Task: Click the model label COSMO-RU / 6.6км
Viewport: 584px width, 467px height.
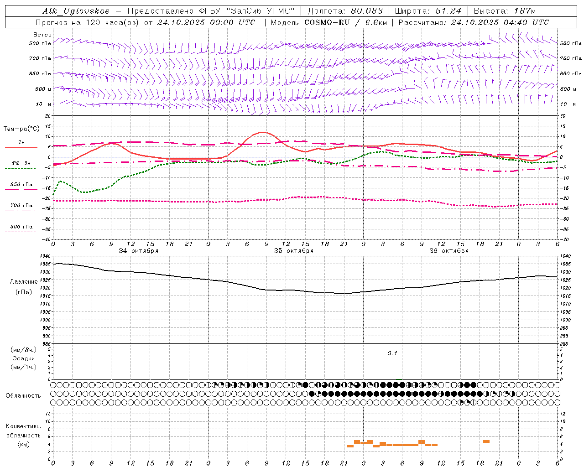Action: click(345, 22)
